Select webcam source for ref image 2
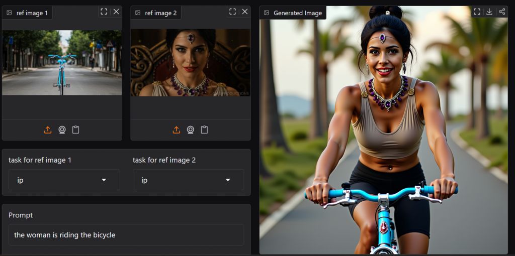Image resolution: width=515 pixels, height=256 pixels. coord(191,130)
